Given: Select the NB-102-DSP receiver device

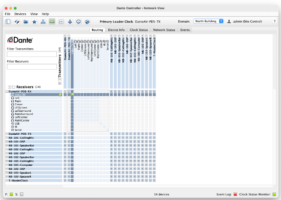Looking at the screenshot, I should pyautogui.click(x=34, y=153).
